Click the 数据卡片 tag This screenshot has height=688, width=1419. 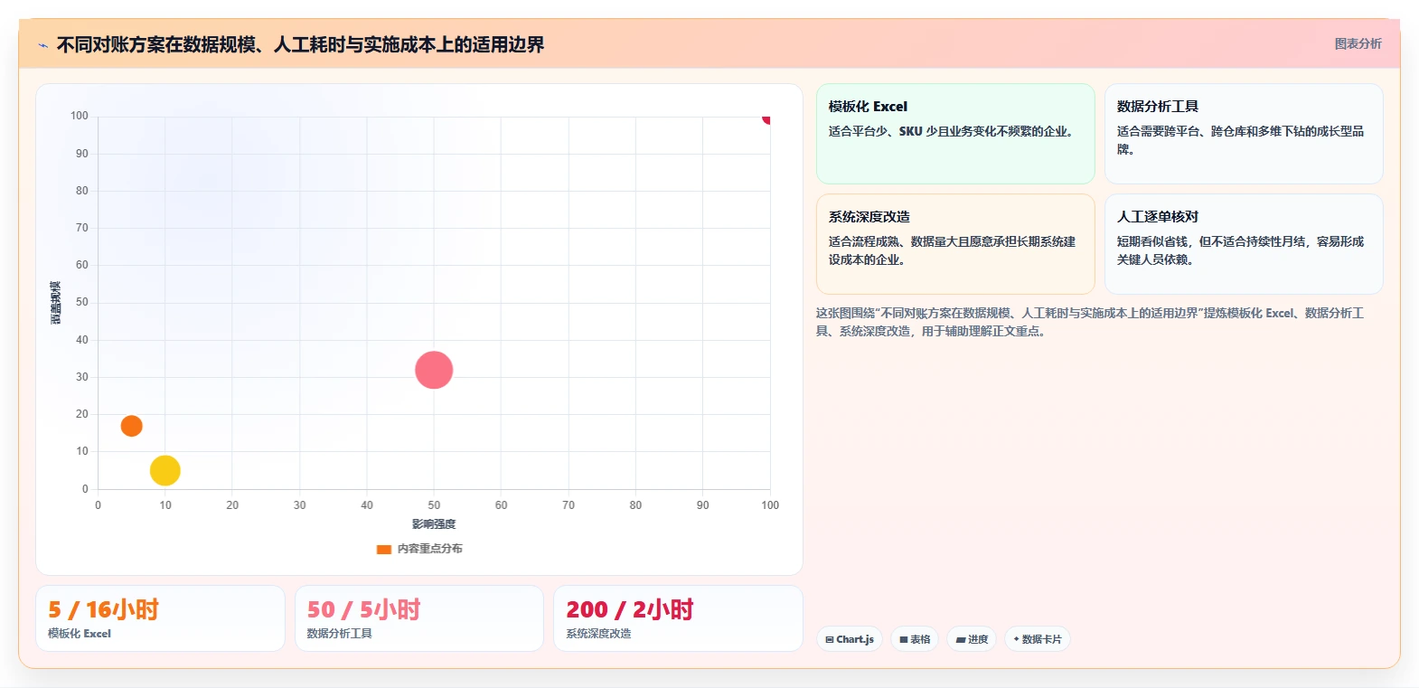click(x=1038, y=639)
